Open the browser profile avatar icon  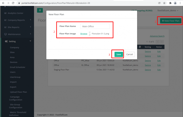coord(176,3)
